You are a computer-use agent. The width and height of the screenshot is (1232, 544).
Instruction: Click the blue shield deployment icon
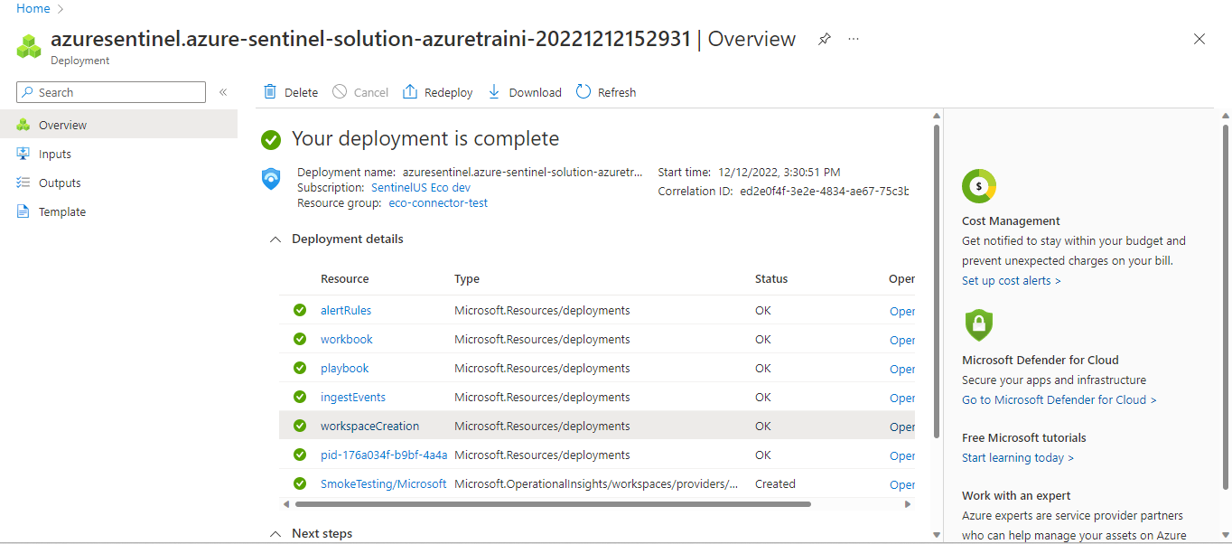pos(271,179)
